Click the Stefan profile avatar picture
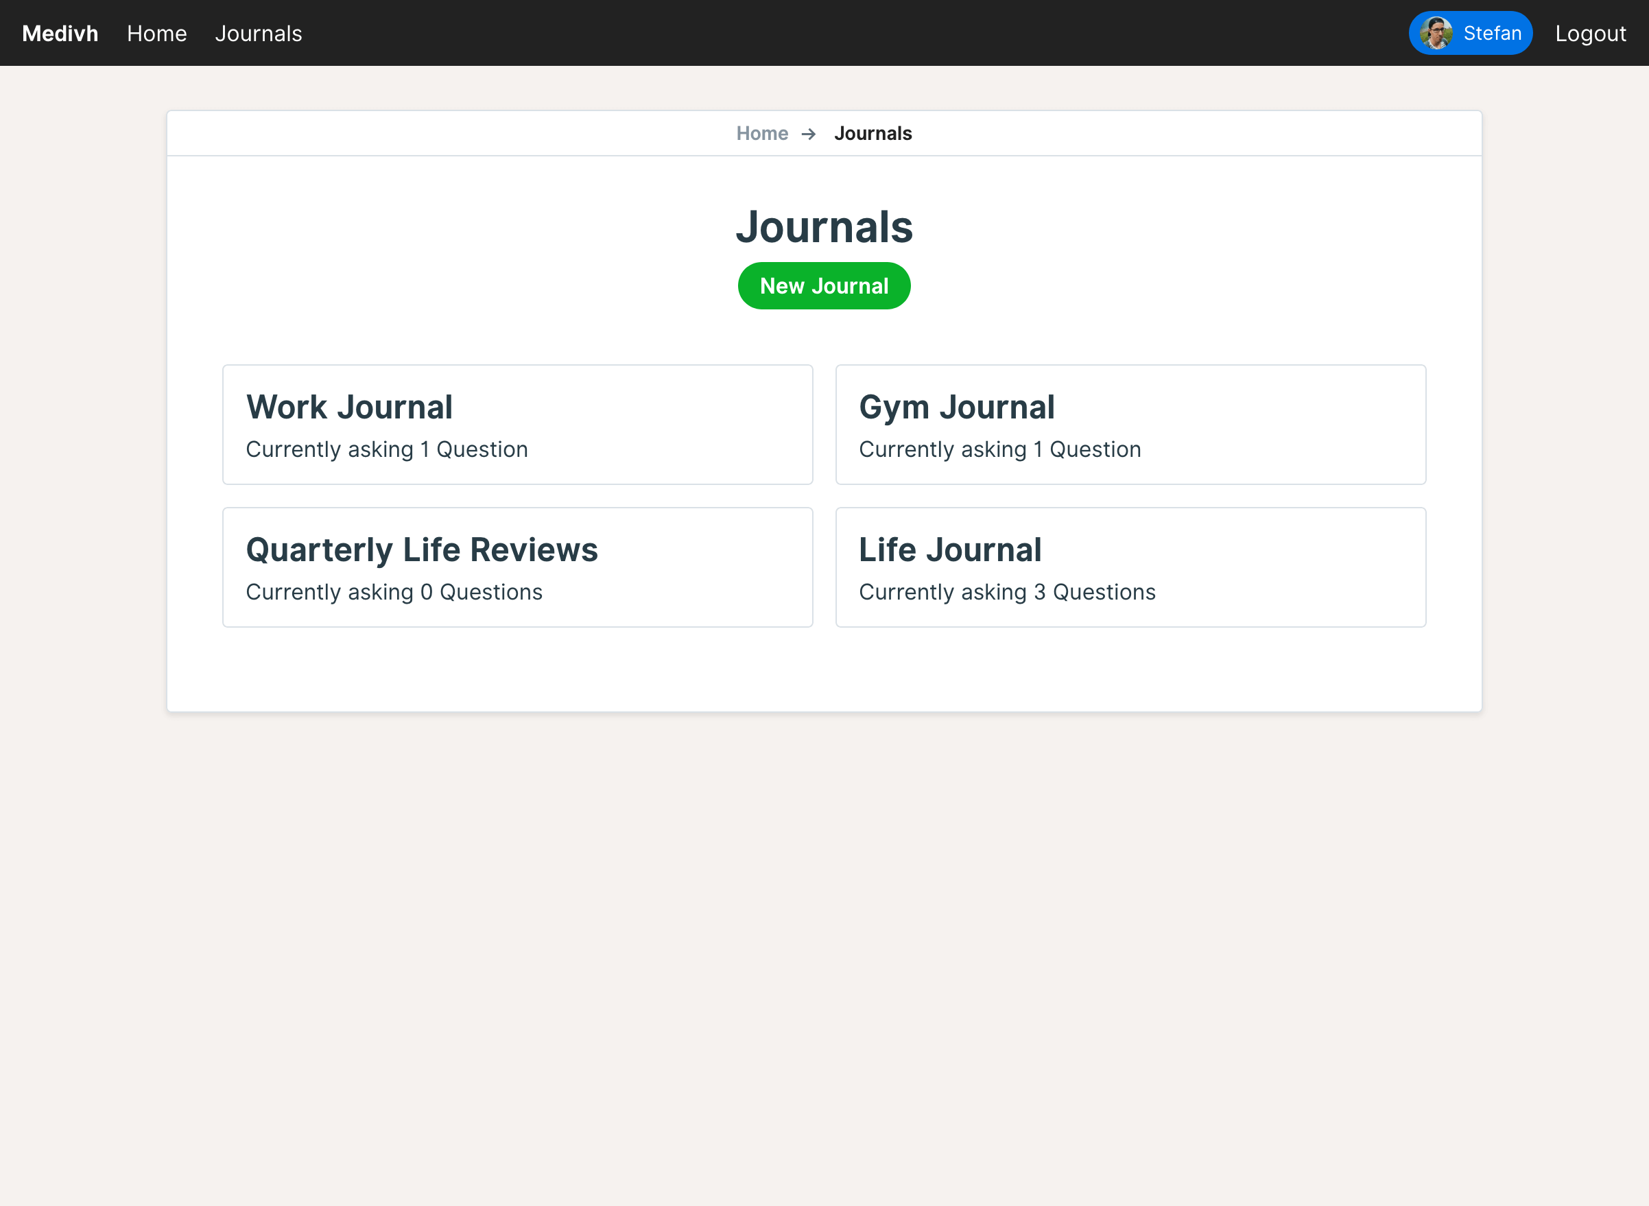The width and height of the screenshot is (1649, 1206). pyautogui.click(x=1437, y=32)
